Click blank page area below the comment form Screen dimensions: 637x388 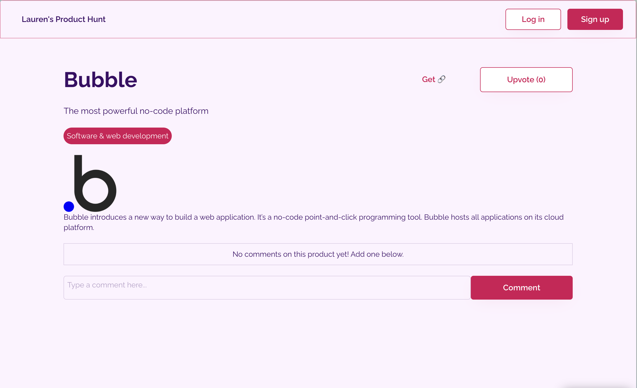coord(318,344)
